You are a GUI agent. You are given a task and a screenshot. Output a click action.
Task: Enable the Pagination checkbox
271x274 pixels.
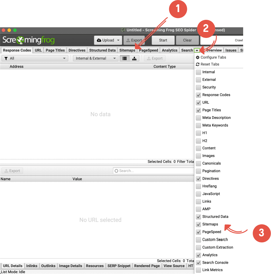(198, 171)
